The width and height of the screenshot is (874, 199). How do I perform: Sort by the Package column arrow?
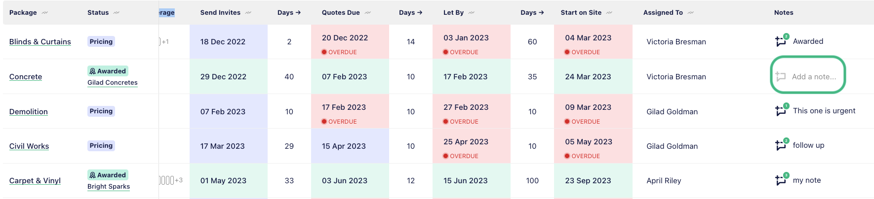point(45,13)
